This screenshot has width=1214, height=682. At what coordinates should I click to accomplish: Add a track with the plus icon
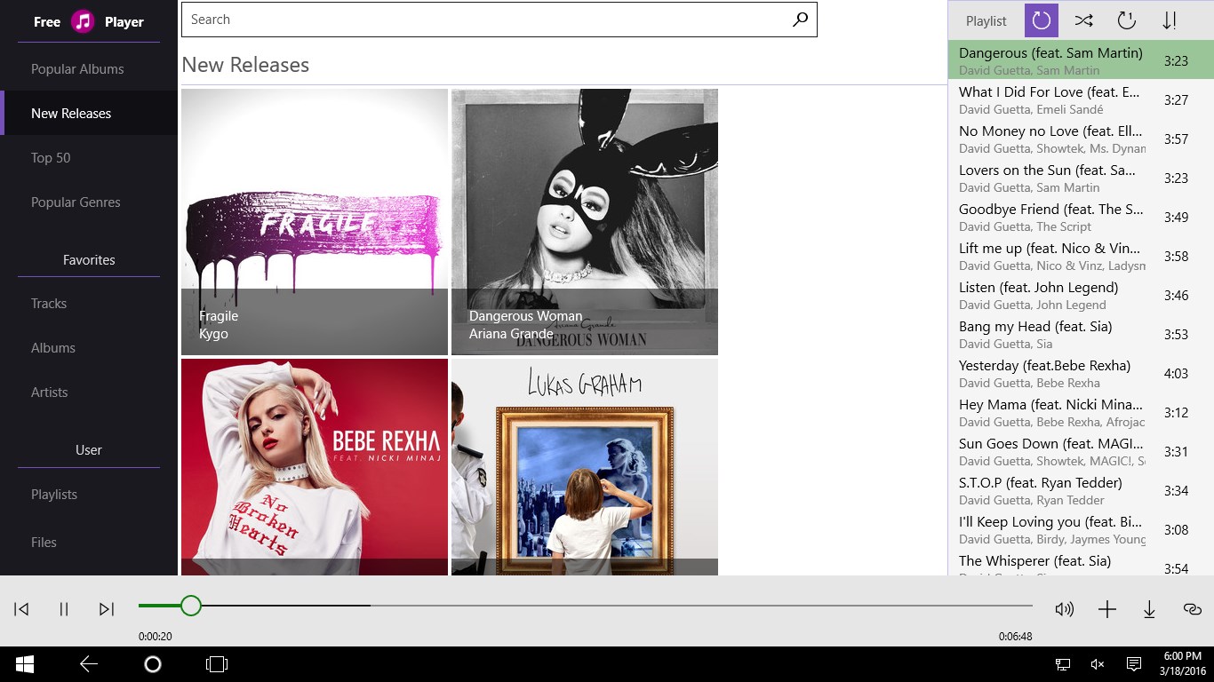1106,609
